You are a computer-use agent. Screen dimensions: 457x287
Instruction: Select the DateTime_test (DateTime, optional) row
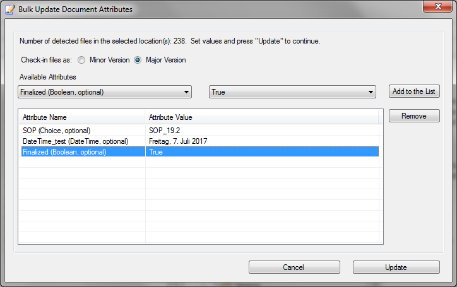point(200,141)
